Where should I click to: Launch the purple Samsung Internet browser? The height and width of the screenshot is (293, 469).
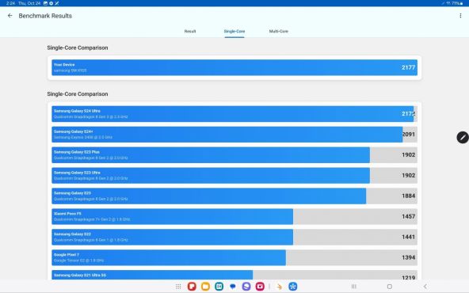coord(246,287)
